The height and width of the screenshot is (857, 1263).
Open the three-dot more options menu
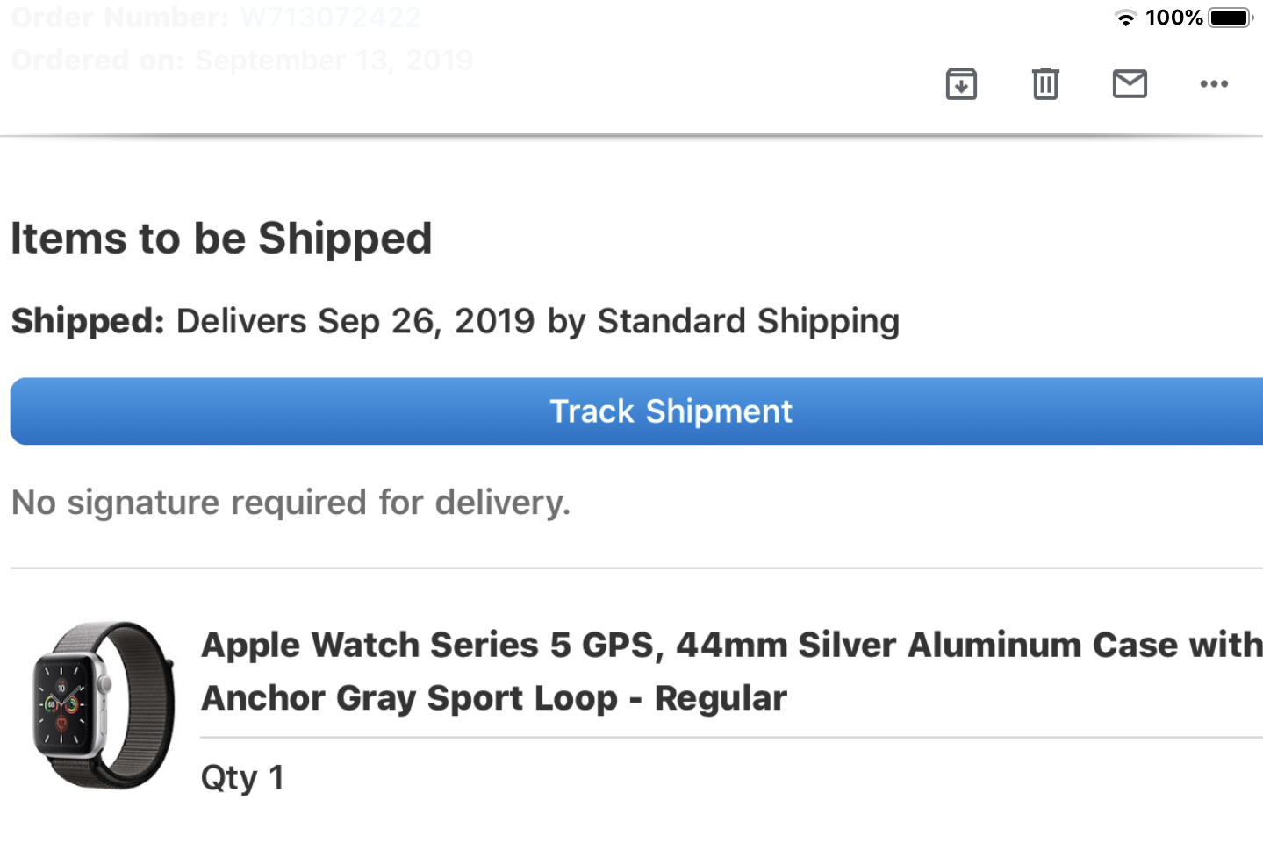tap(1214, 84)
